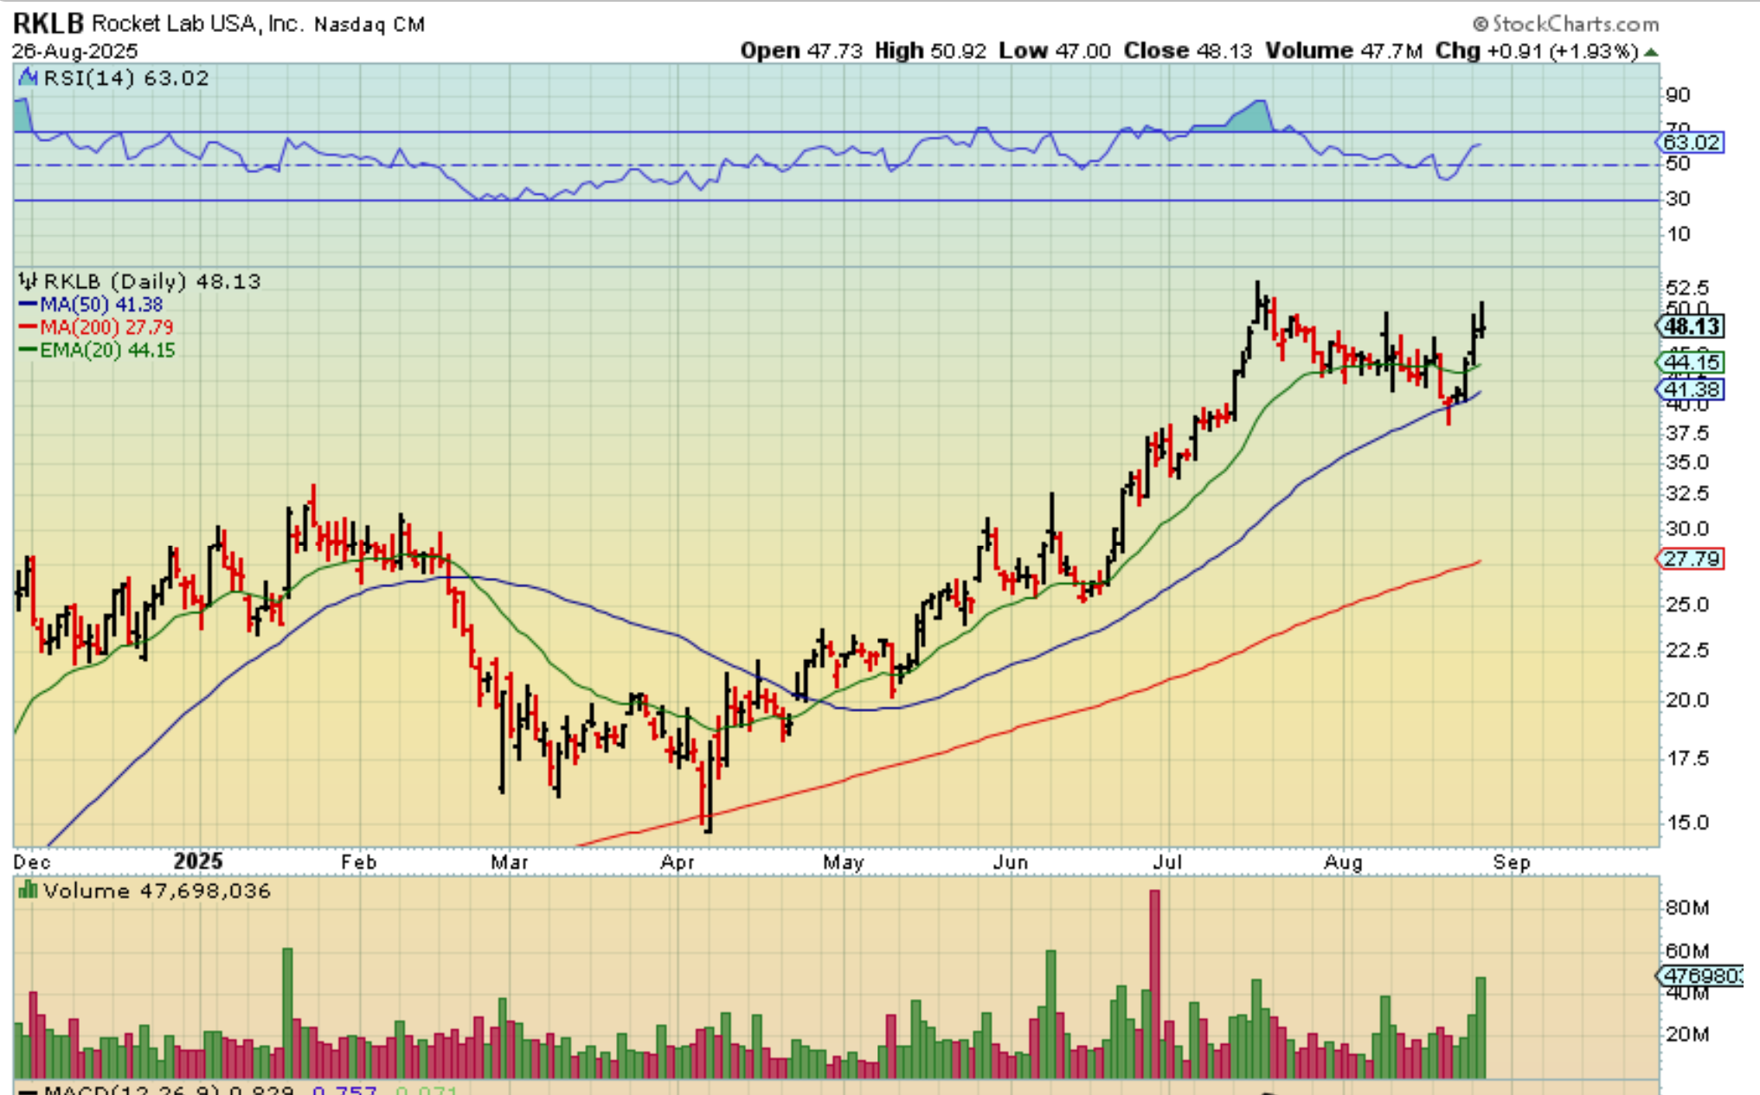The width and height of the screenshot is (1760, 1095).
Task: Click the candlestick icon beside RKLB (Daily)
Action: [x=29, y=281]
